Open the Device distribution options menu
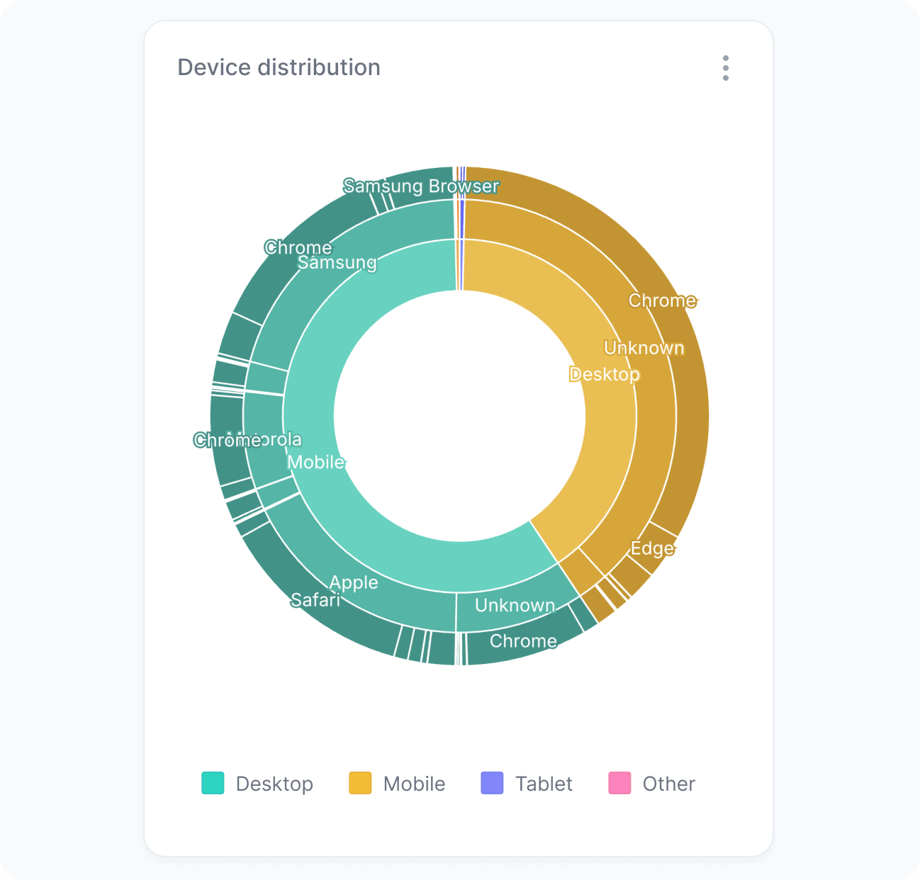The height and width of the screenshot is (880, 920). pyautogui.click(x=725, y=68)
